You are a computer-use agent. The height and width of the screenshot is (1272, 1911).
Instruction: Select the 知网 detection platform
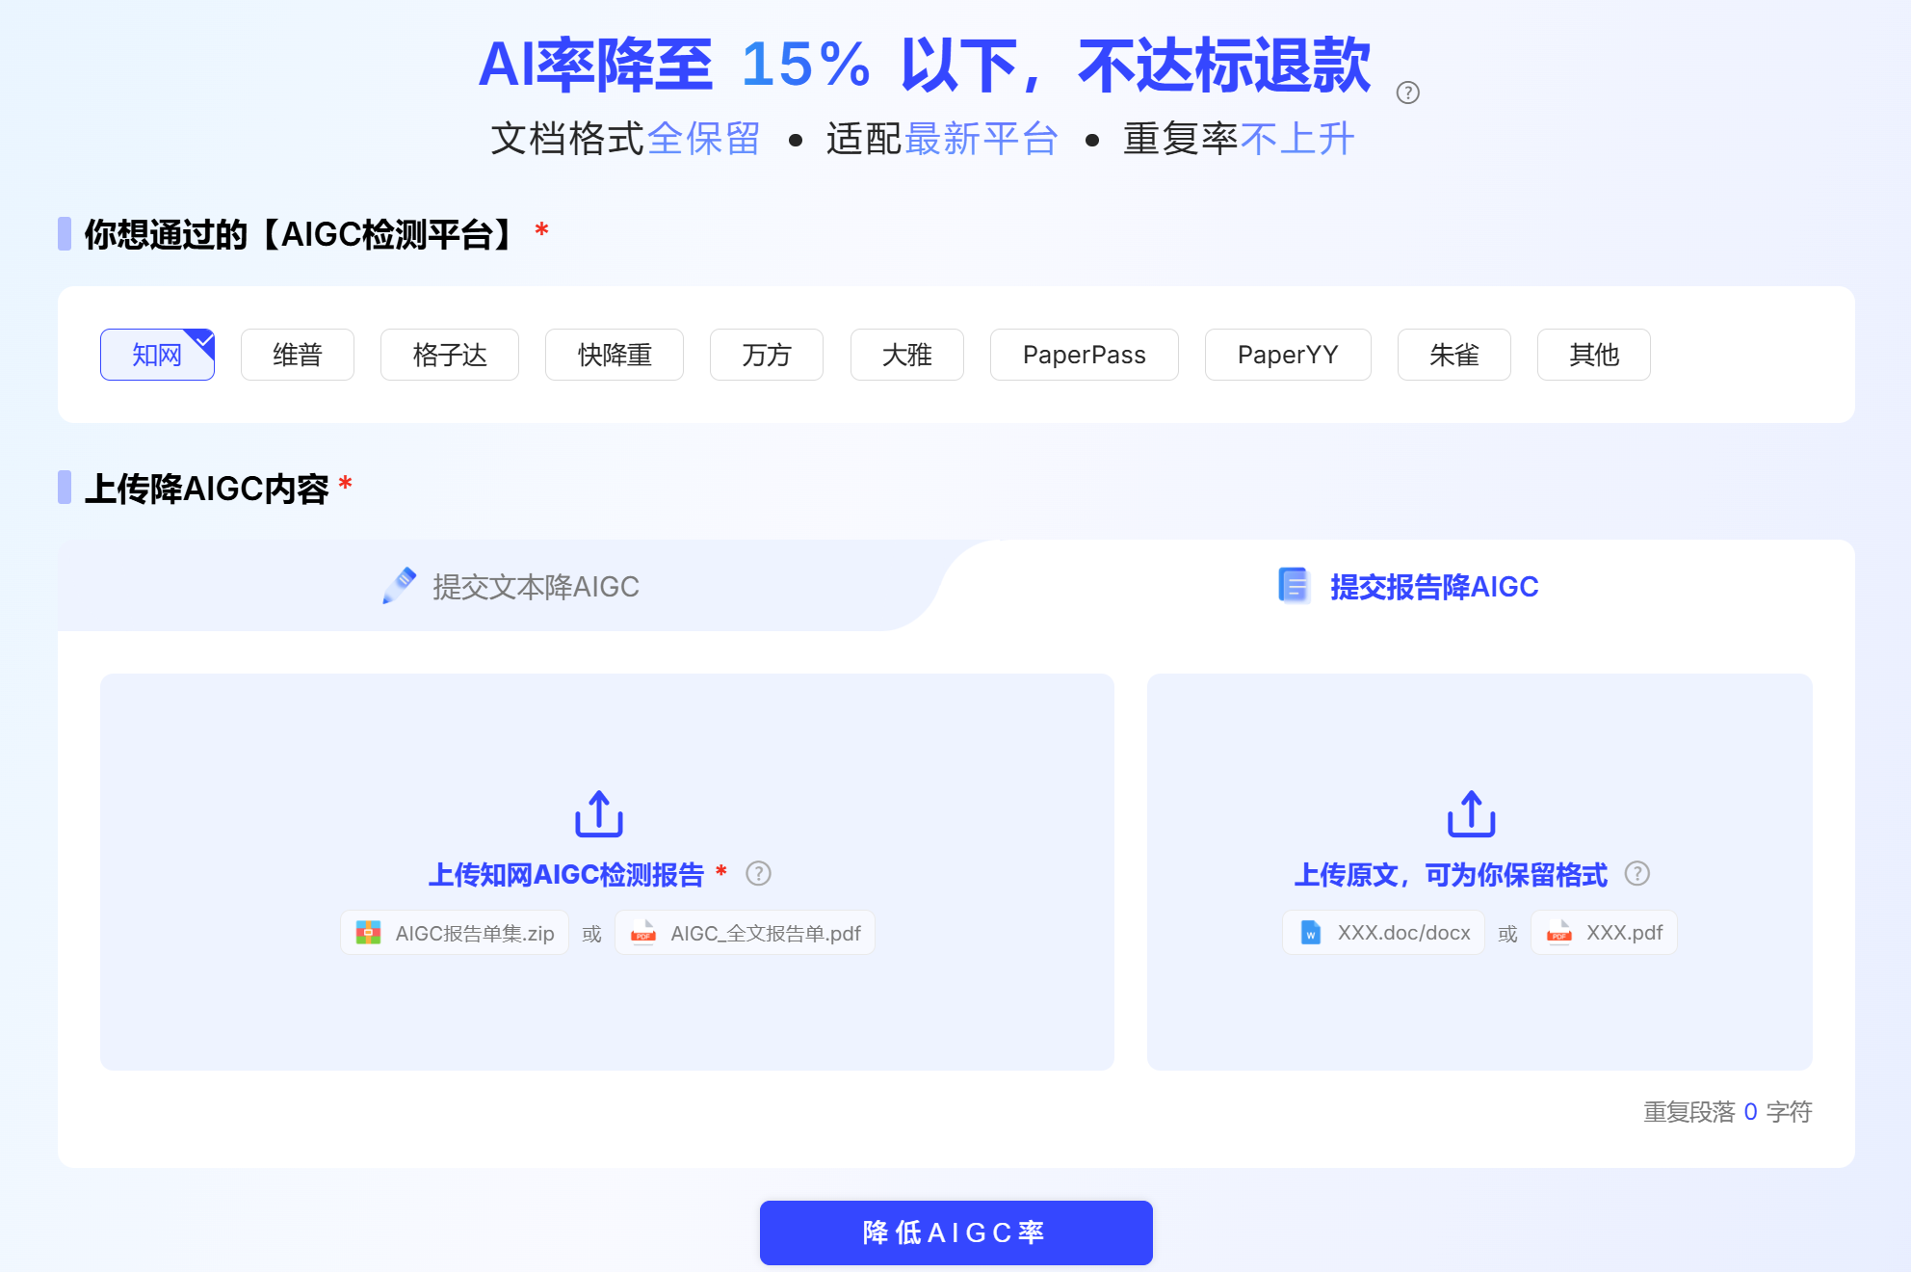pyautogui.click(x=157, y=355)
